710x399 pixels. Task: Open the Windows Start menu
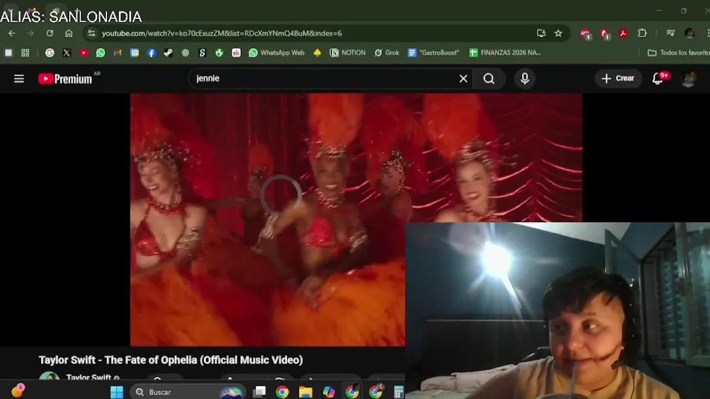point(116,392)
